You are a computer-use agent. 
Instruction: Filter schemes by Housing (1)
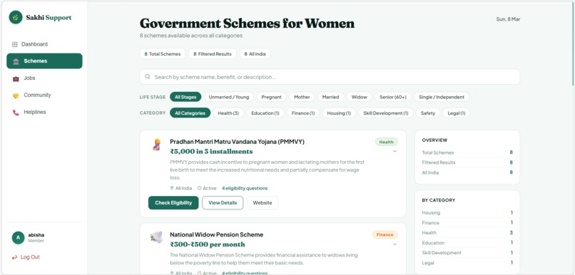339,113
